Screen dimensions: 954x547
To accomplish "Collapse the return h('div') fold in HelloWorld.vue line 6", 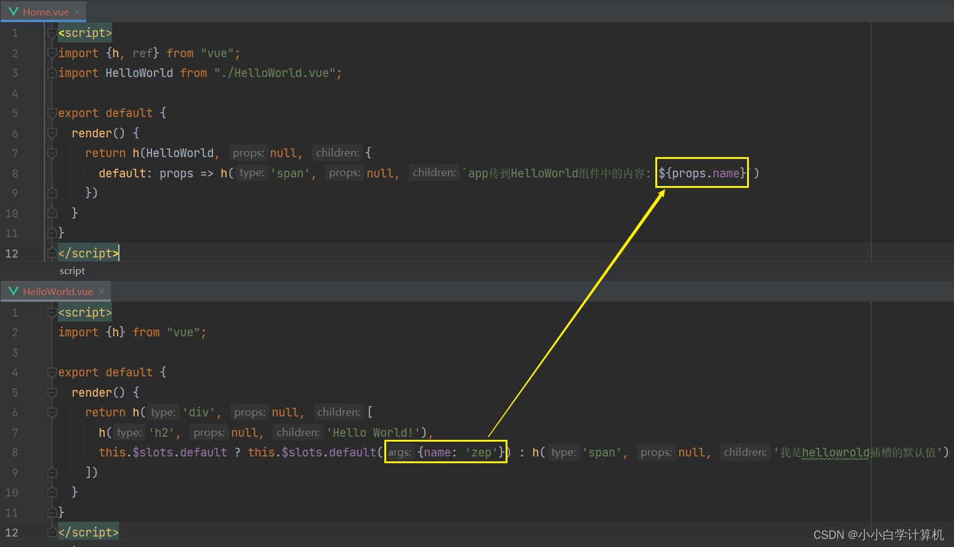I will pyautogui.click(x=52, y=413).
